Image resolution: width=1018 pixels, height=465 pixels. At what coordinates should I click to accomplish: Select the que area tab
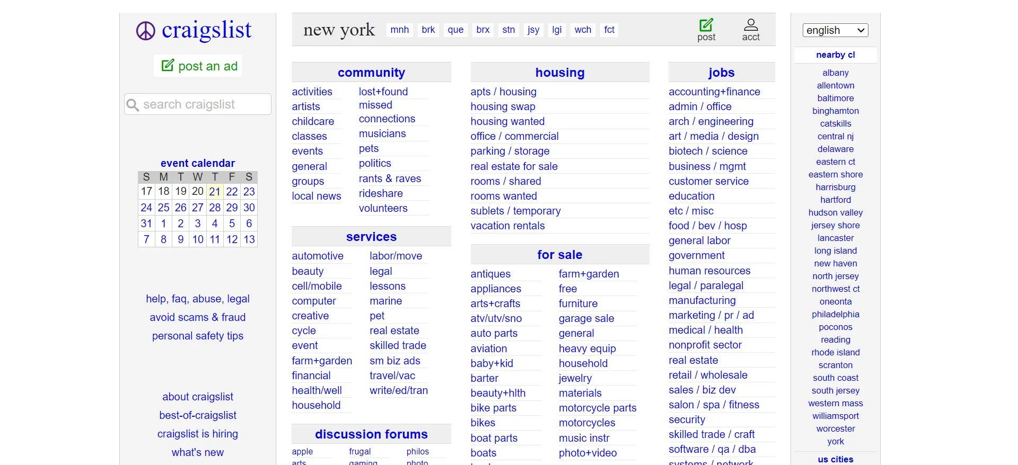coord(455,30)
